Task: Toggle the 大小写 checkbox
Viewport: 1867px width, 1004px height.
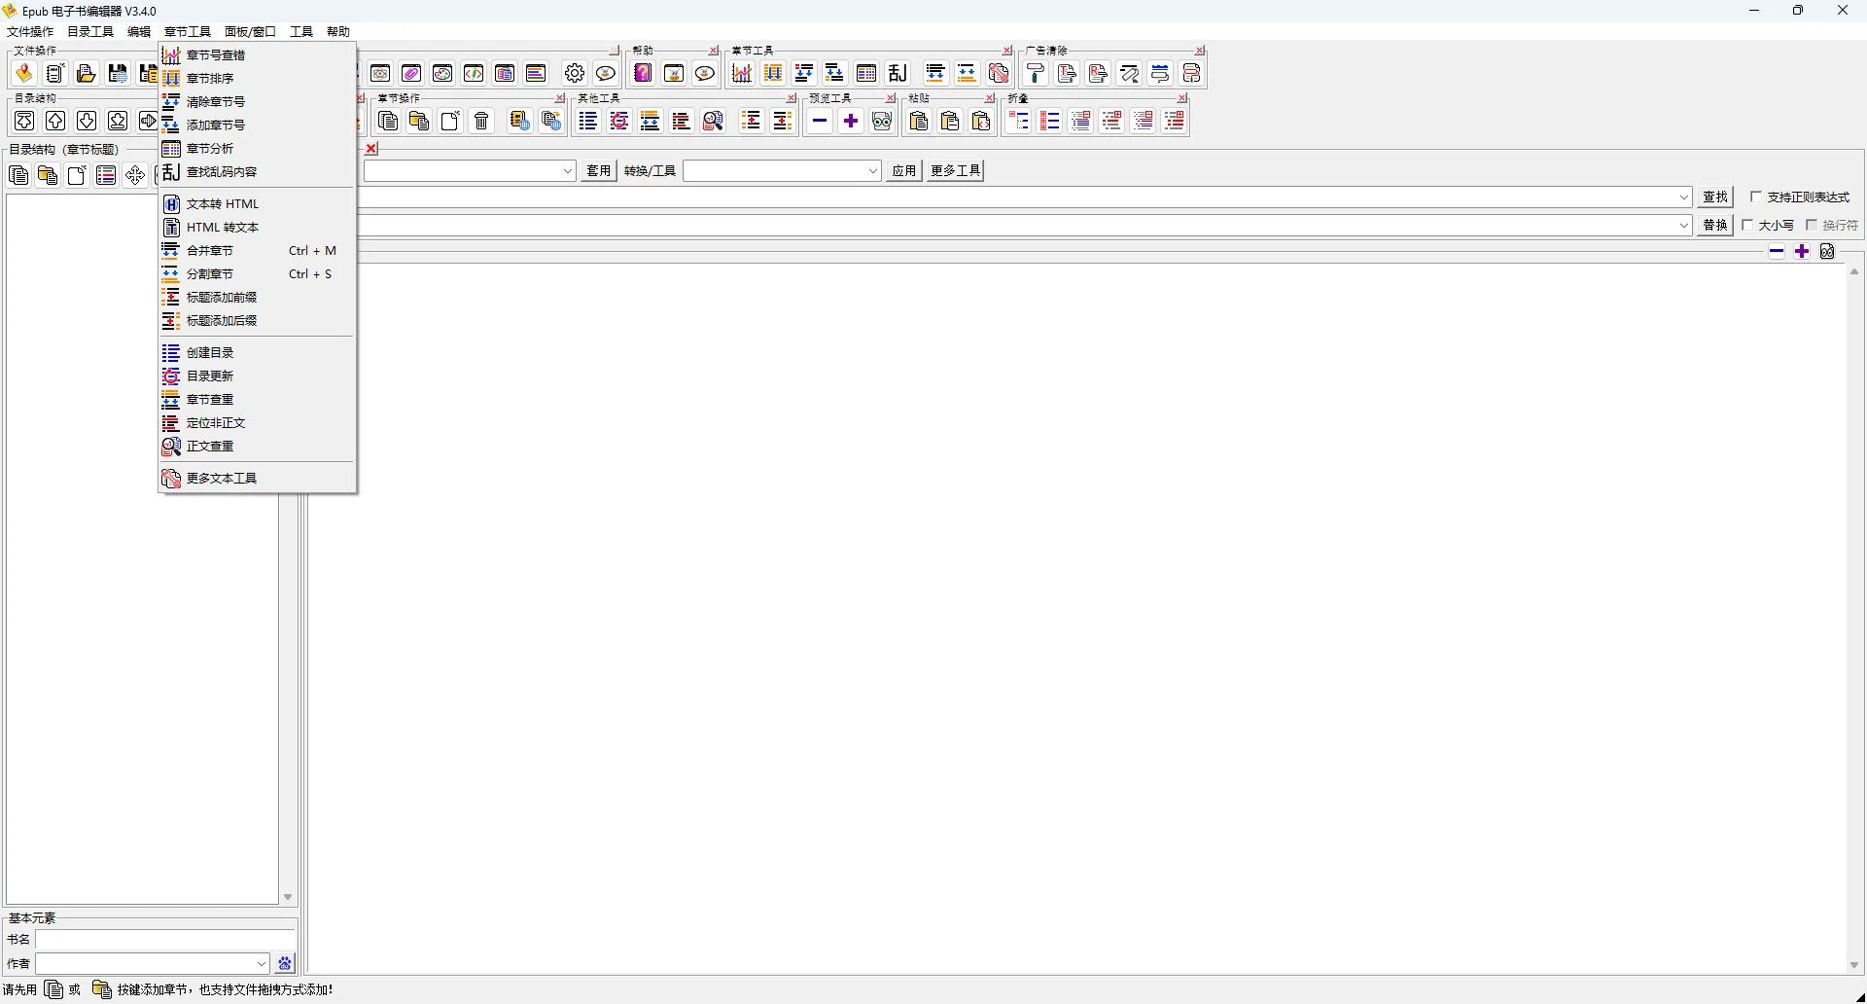Action: click(1747, 225)
